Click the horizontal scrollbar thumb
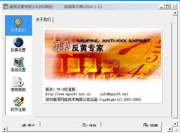 tap(84, 129)
